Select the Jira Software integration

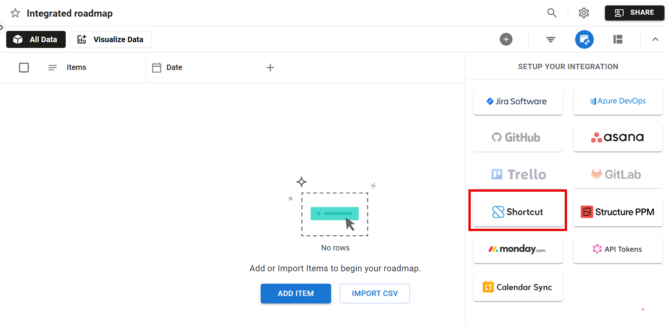point(518,101)
